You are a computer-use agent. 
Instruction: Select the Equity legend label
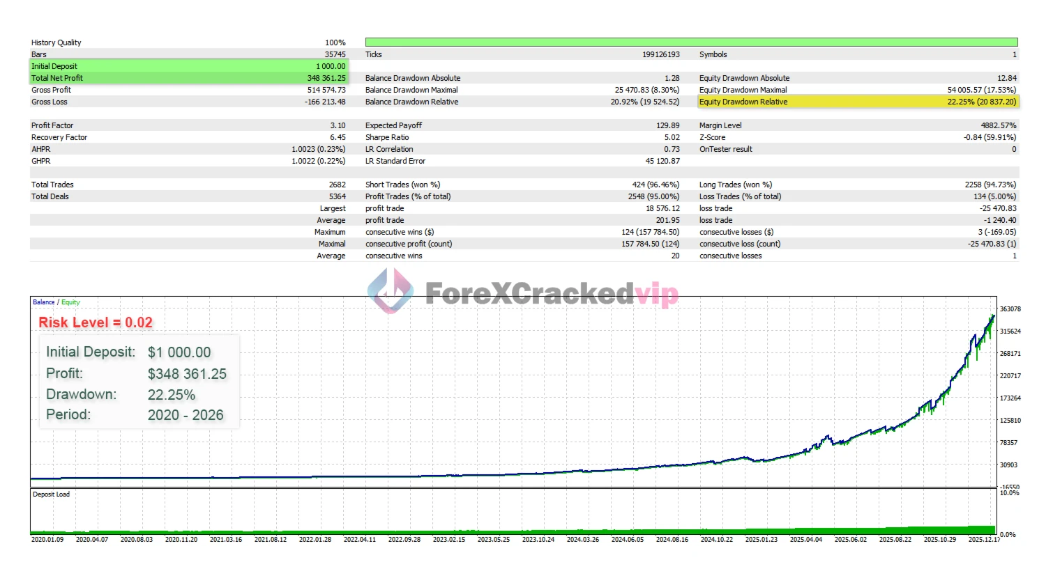pos(70,302)
